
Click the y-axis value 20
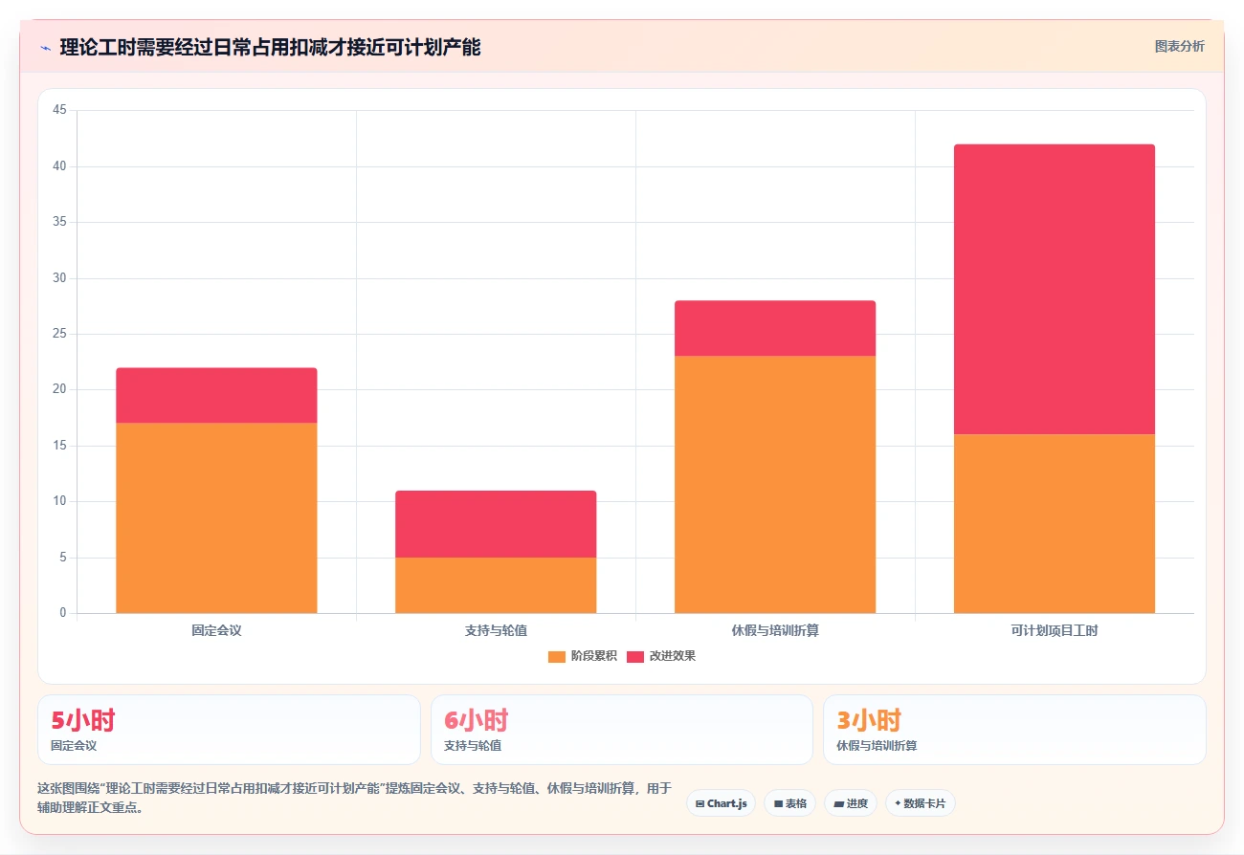[x=59, y=389]
